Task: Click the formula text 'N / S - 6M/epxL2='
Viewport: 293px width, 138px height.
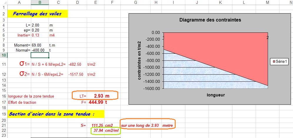Action: pos(47,74)
